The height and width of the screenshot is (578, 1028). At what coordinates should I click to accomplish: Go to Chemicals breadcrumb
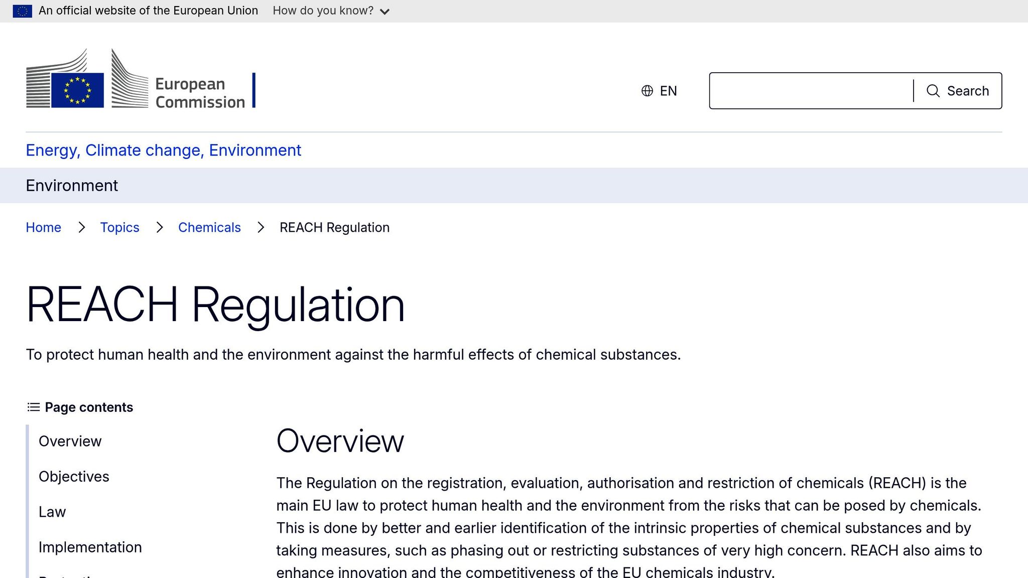[209, 227]
